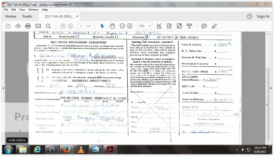274x156 pixels.
Task: Click the Sign In link
Action: pos(263,16)
